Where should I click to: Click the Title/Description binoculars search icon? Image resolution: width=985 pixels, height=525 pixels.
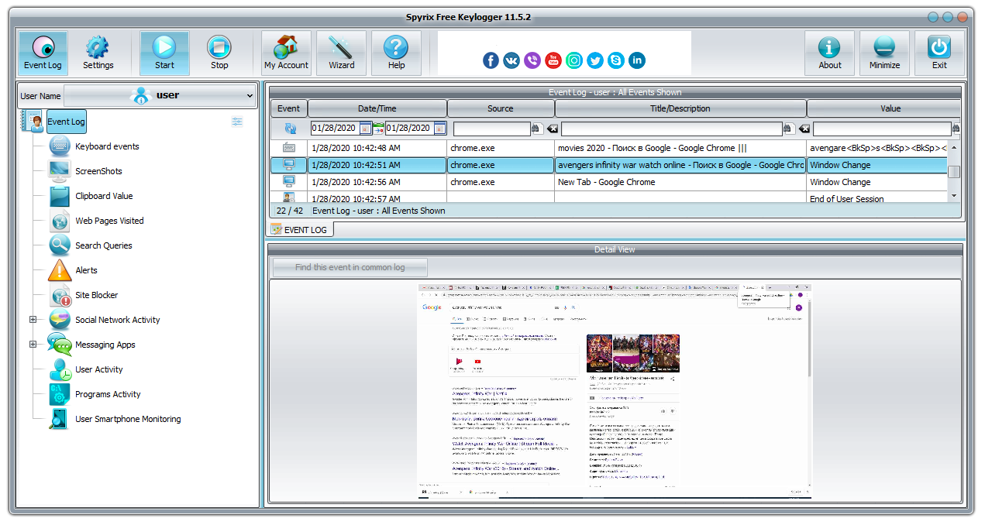(x=789, y=129)
